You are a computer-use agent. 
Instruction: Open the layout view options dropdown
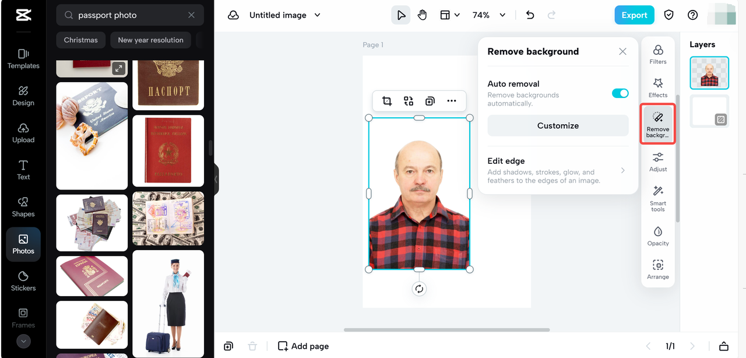point(449,15)
